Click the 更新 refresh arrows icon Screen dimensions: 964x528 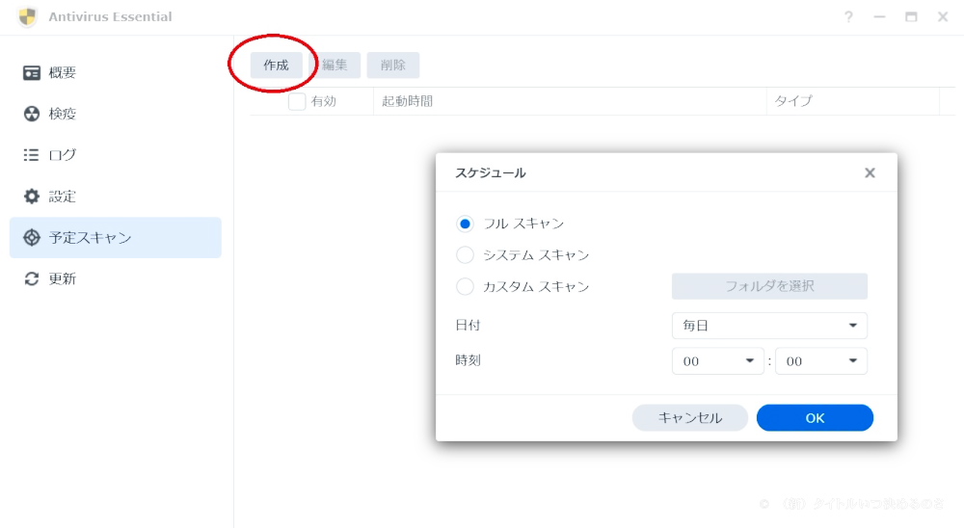(x=32, y=278)
